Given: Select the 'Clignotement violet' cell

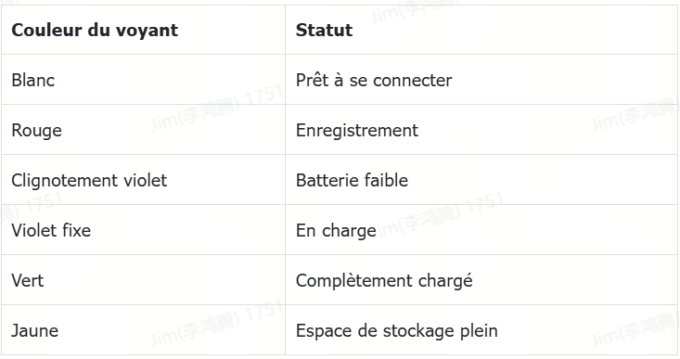Looking at the screenshot, I should pos(143,180).
